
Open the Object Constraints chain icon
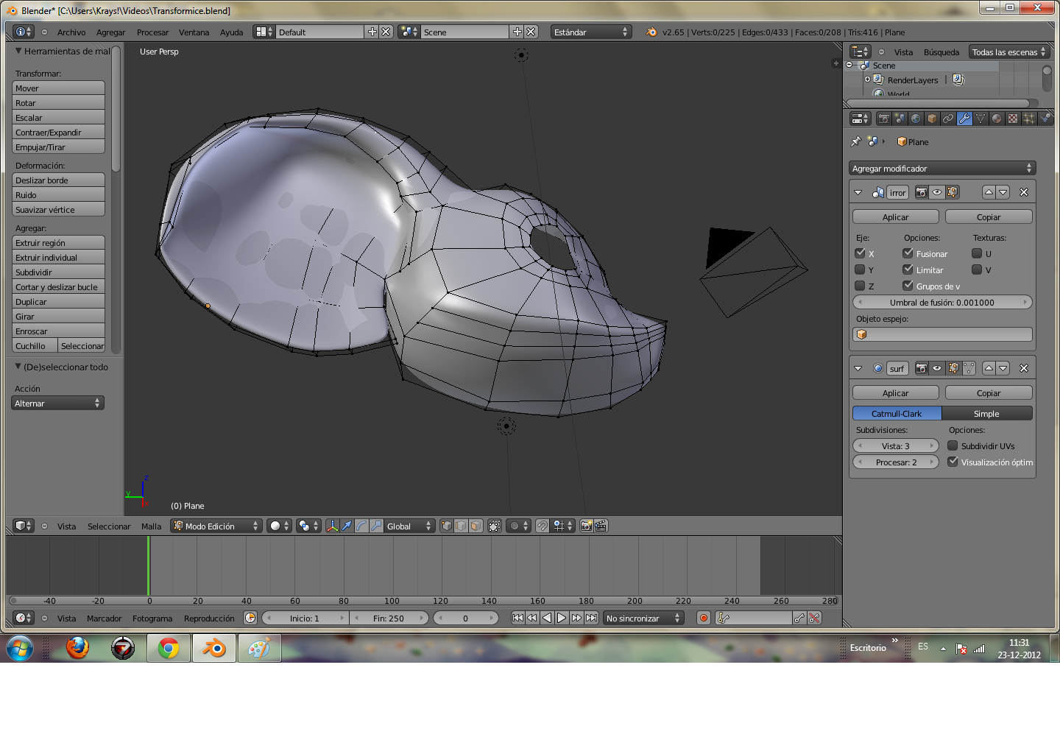click(x=948, y=119)
